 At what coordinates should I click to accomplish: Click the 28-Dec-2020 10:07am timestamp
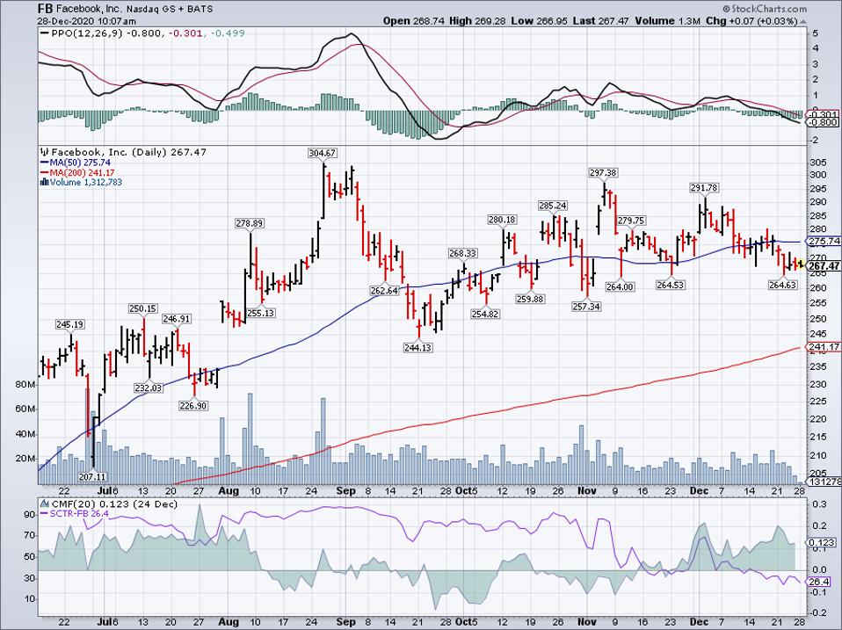(86, 21)
